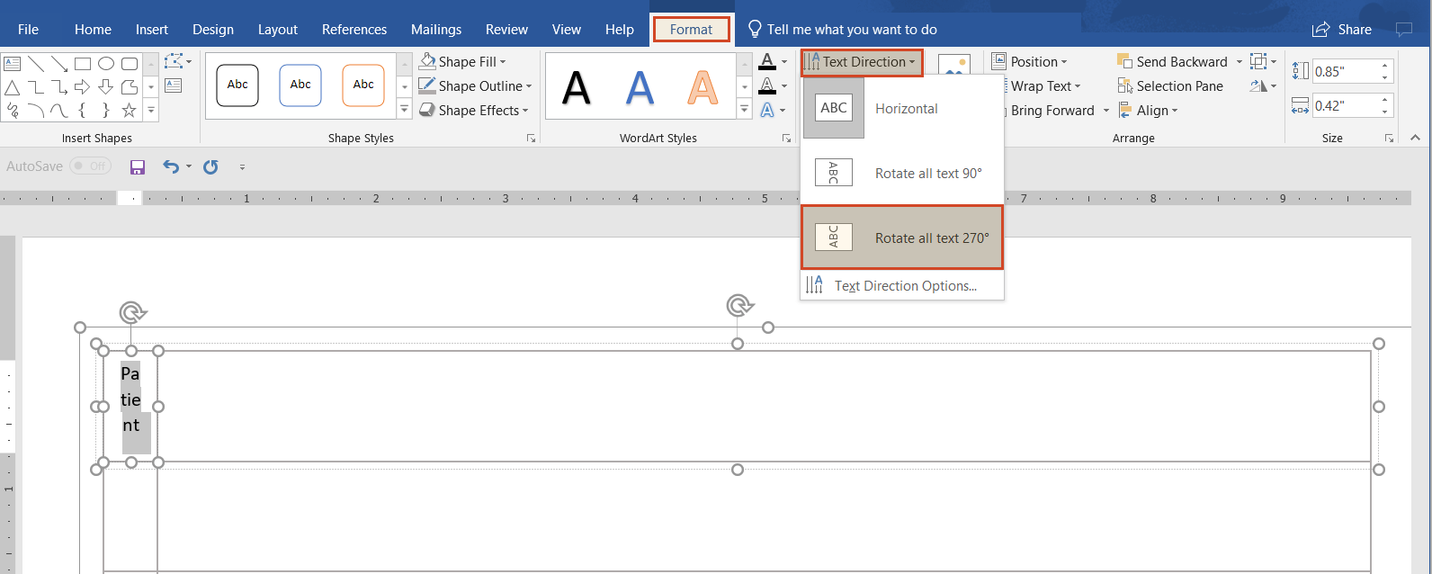Select the star shape in Insert Shapes
The width and height of the screenshot is (1432, 574).
[x=130, y=111]
